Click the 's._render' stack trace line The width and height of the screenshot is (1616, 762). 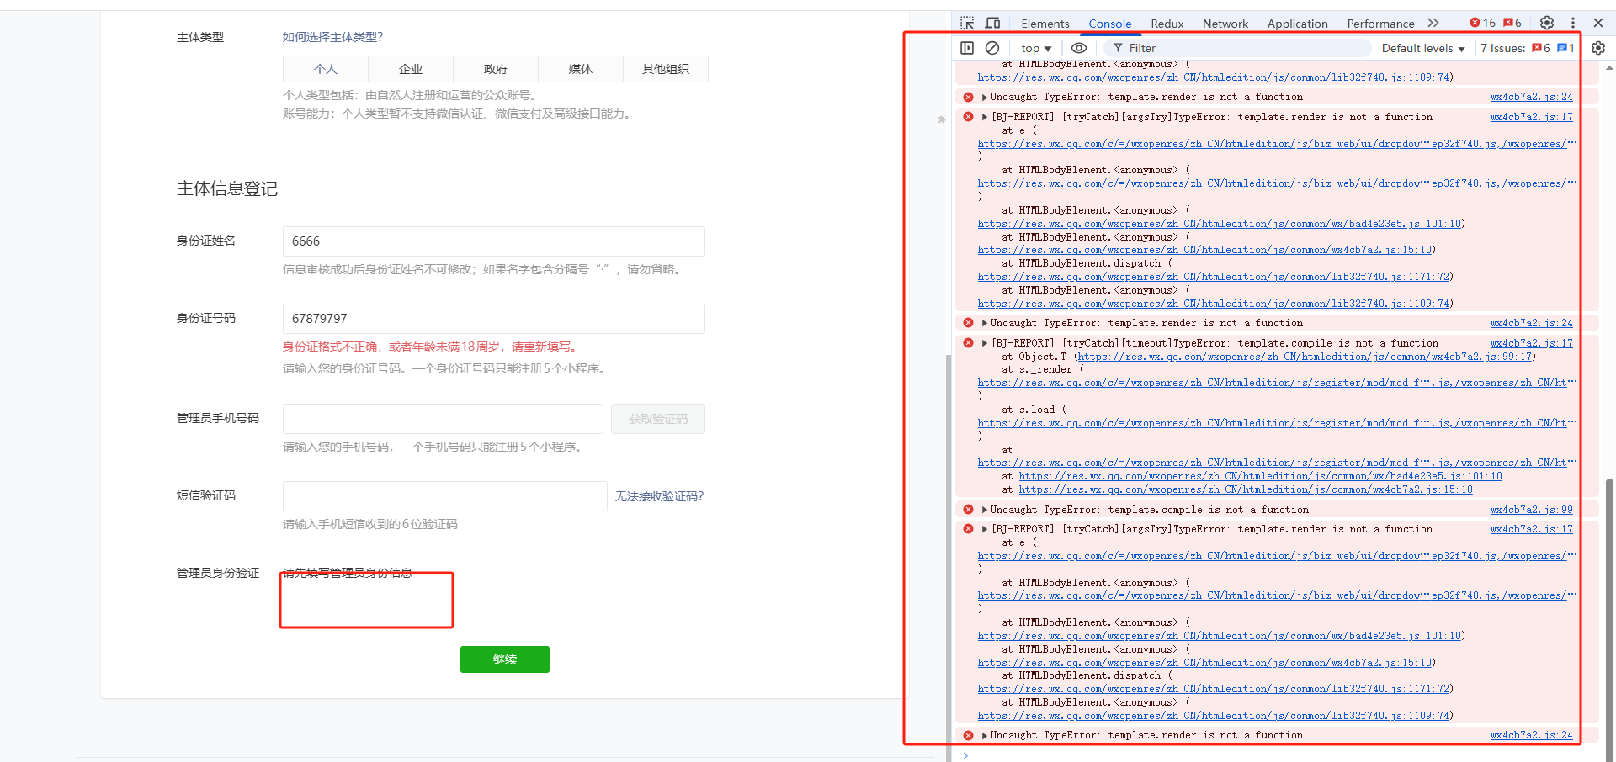click(1042, 370)
